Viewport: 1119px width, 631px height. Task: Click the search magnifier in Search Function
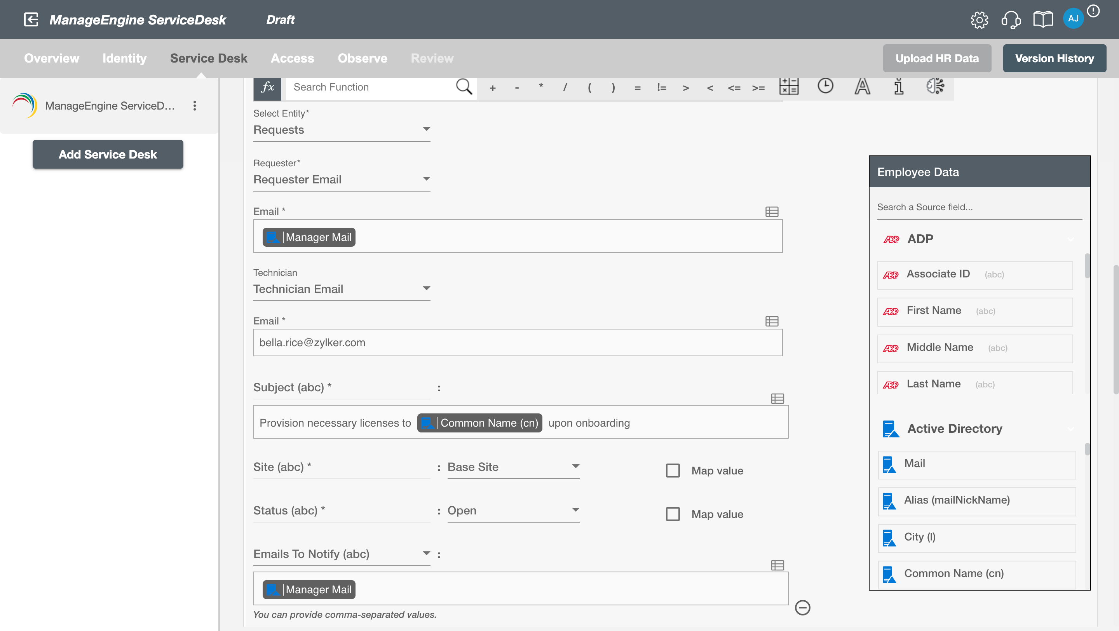point(464,86)
